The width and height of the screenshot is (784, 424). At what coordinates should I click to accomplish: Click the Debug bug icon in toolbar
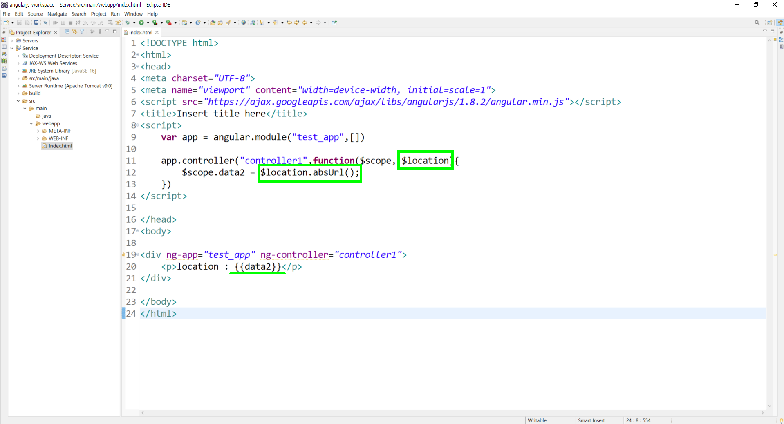[x=128, y=23]
